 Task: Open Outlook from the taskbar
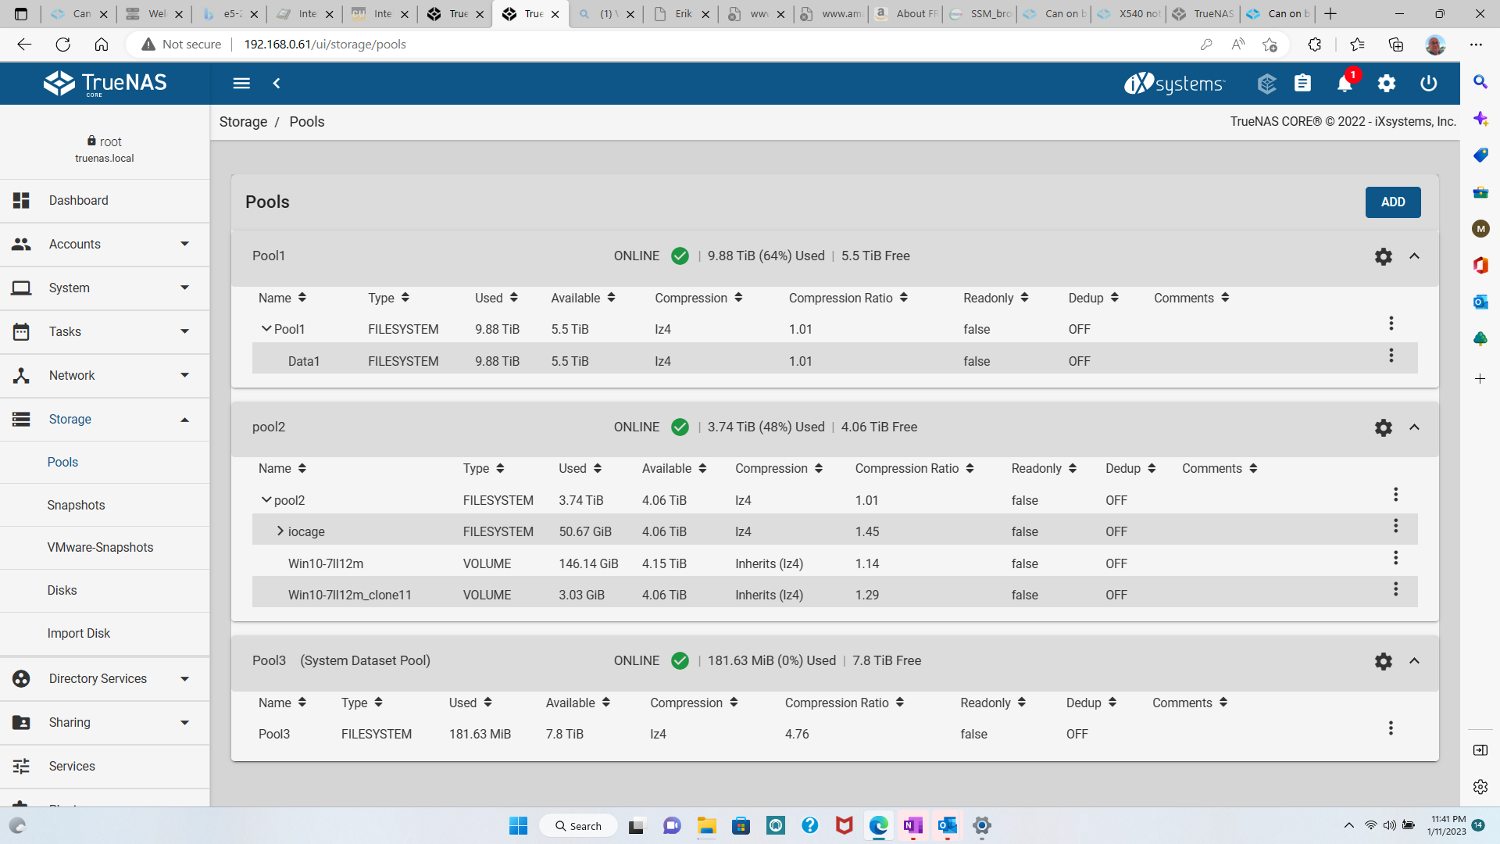tap(948, 825)
